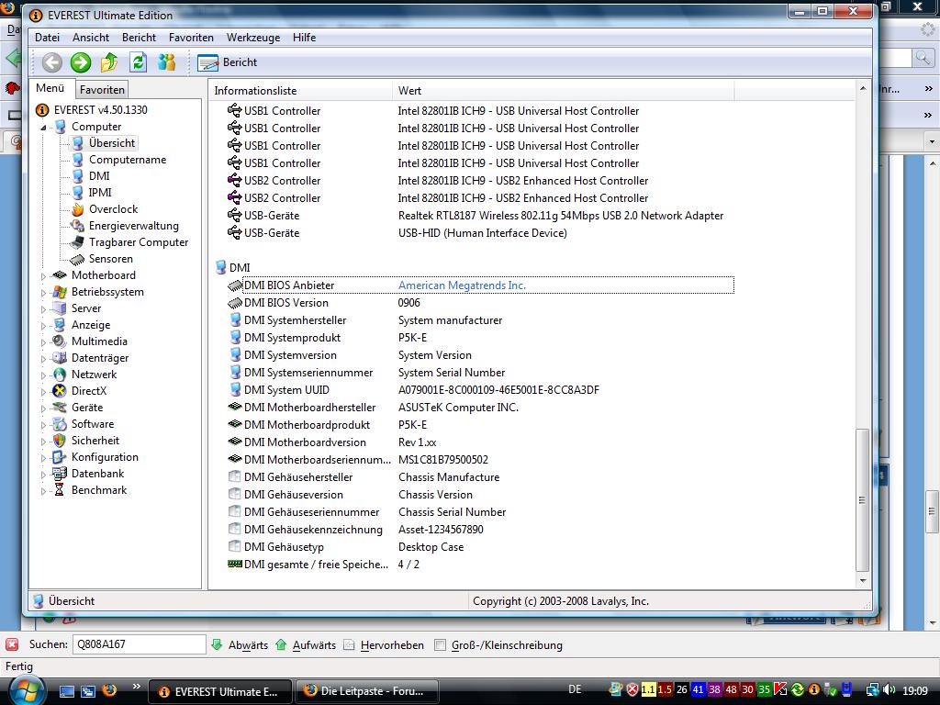
Task: Click the Suchen search input field
Action: (x=139, y=644)
